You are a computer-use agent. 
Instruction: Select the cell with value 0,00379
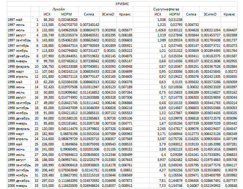pyautogui.click(x=229, y=170)
